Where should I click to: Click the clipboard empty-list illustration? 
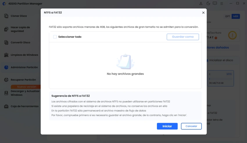pyautogui.click(x=125, y=61)
